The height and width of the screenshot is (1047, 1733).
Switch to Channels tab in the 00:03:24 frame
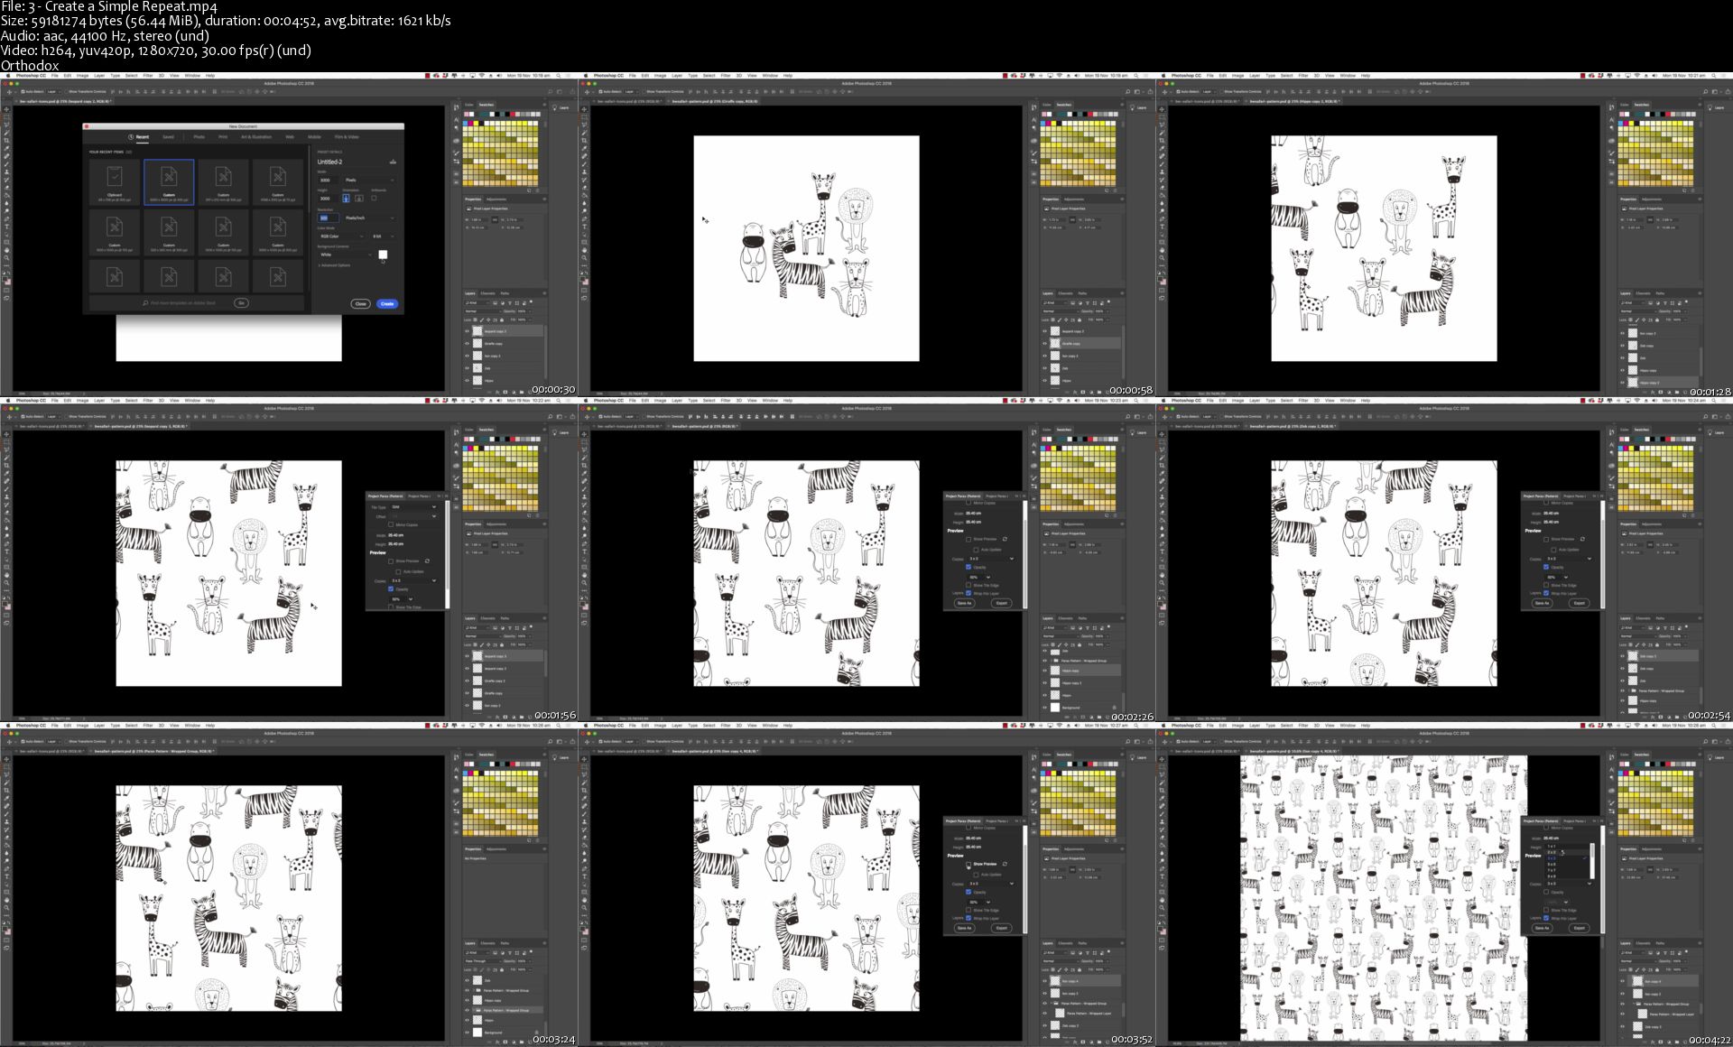487,943
